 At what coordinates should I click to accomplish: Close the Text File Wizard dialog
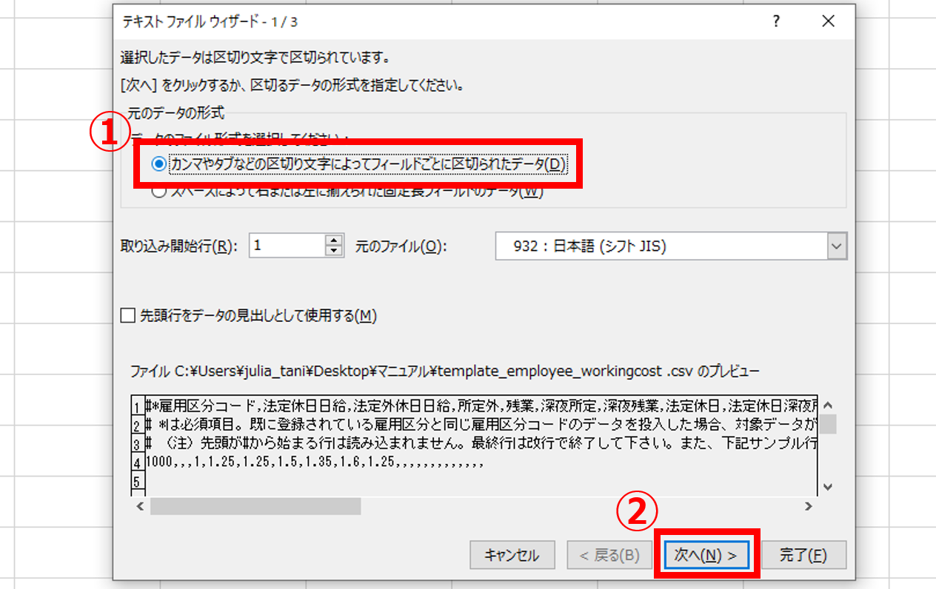point(828,21)
